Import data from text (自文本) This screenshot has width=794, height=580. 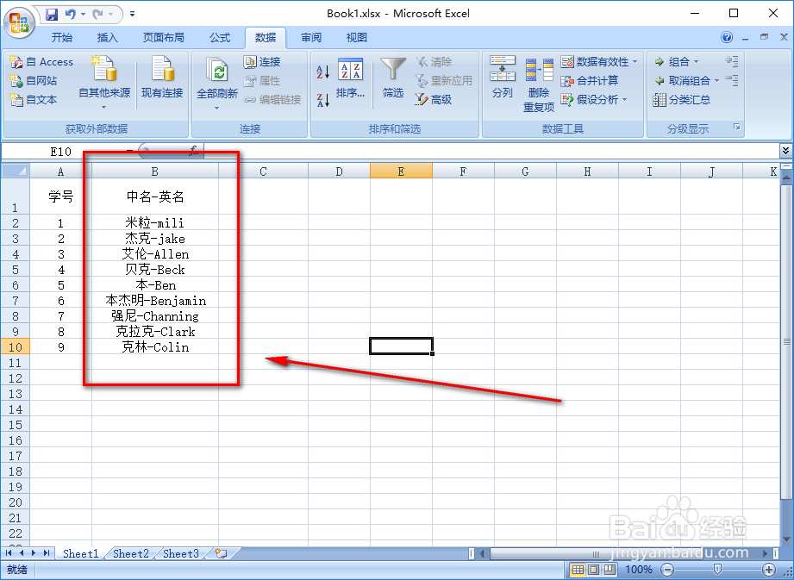click(34, 100)
